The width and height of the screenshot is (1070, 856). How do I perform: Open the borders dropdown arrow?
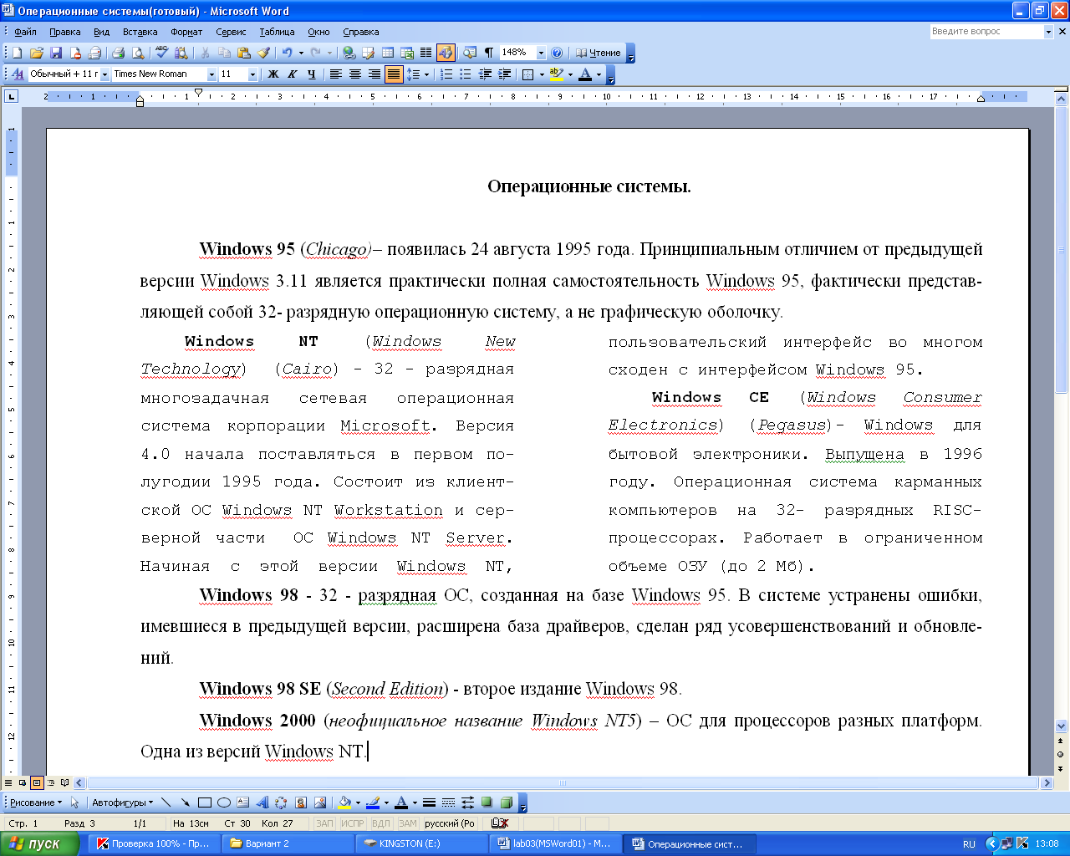pos(542,74)
